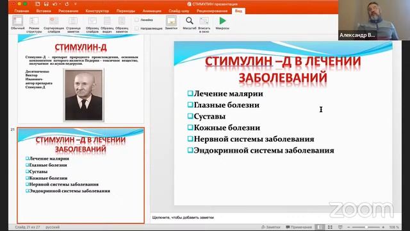This screenshot has width=410, height=231.
Task: Click bullet 'Лечение малярии' on main slide
Action: click(x=228, y=94)
